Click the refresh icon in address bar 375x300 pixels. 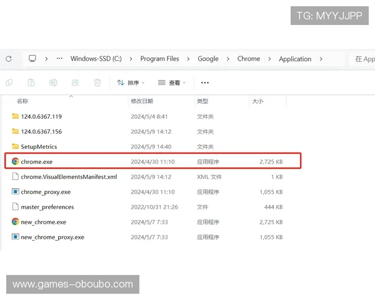9,59
